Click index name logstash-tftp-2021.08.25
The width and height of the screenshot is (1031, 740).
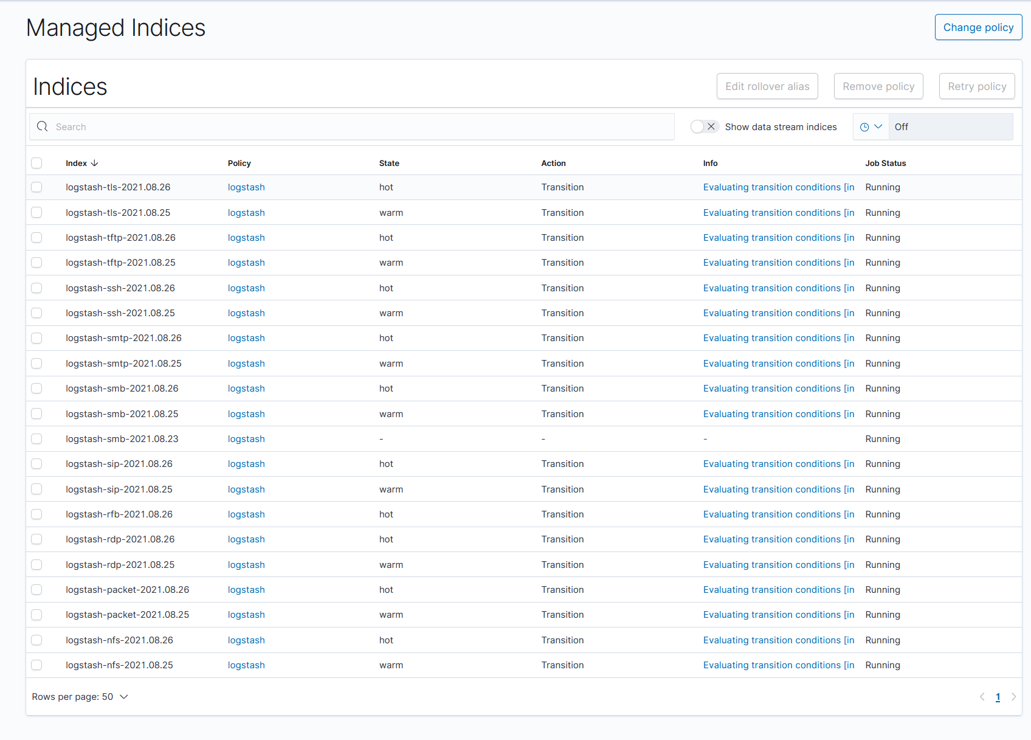[x=120, y=263]
